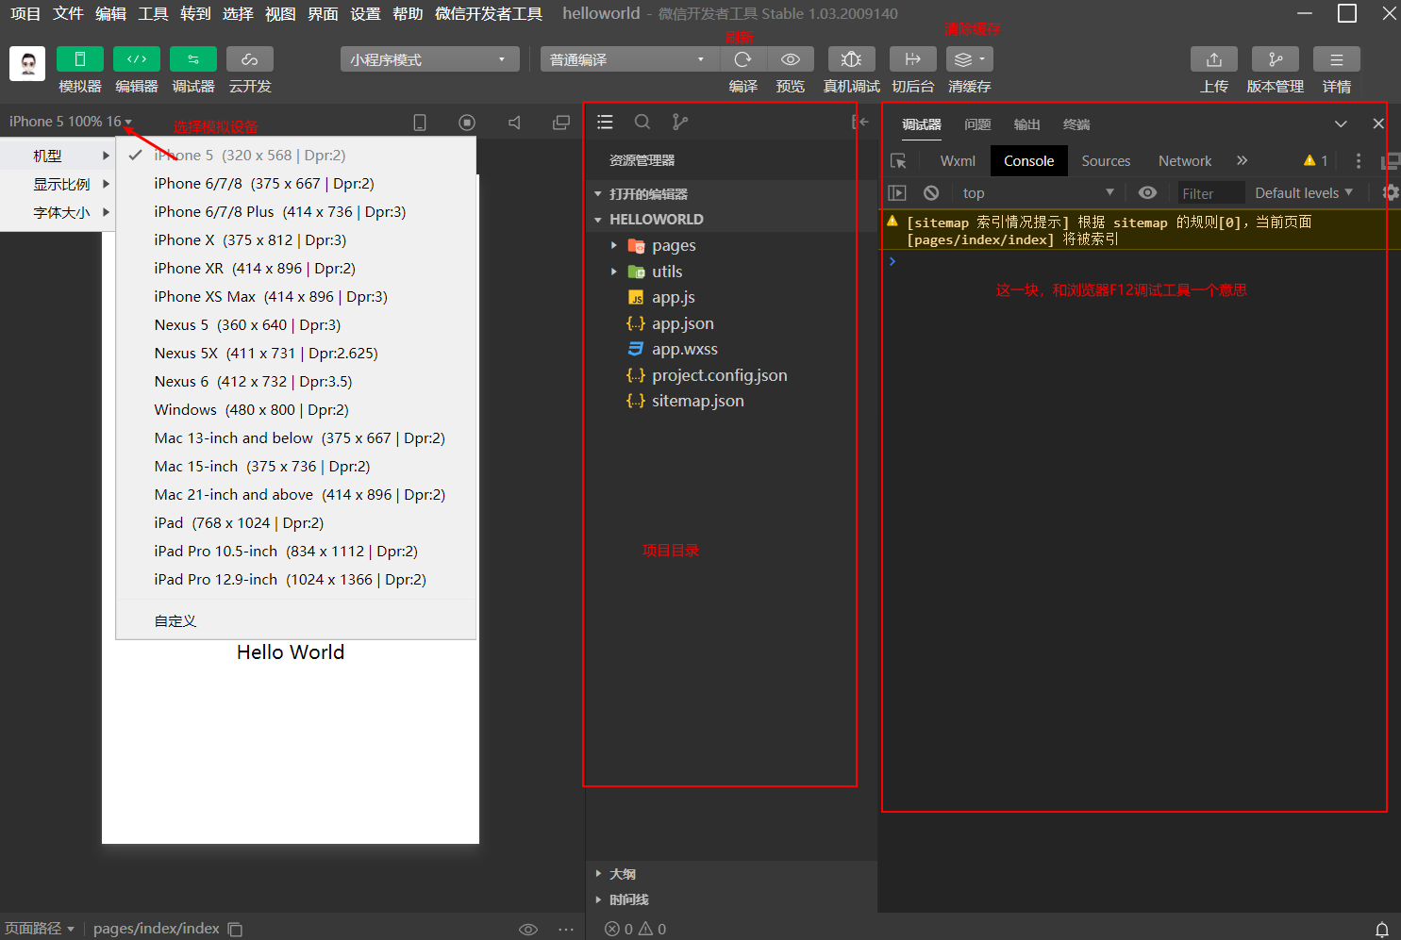This screenshot has height=940, width=1401.
Task: Detach the simulator window icon
Action: pos(561,123)
